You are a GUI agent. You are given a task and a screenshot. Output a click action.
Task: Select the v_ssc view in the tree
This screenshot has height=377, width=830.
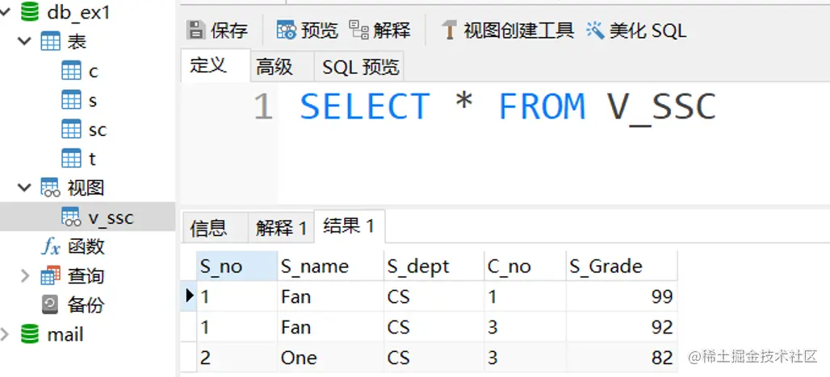tap(111, 217)
